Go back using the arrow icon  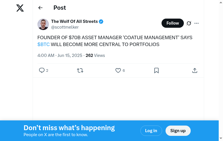click(x=40, y=8)
